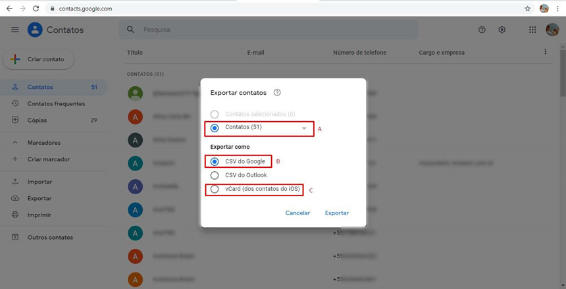Screen dimensions: 566x289
Task: Select the CSV do Outlook radio option
Action: [x=215, y=176]
